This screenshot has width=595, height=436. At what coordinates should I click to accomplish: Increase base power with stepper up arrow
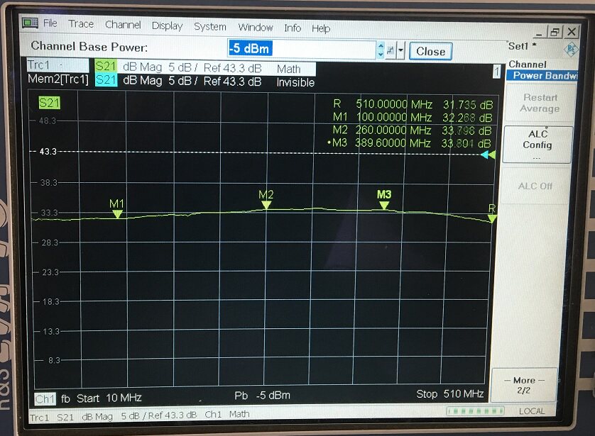(x=381, y=46)
